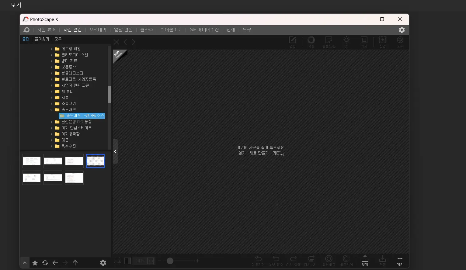Switch to the 콜라주 tab

pyautogui.click(x=147, y=30)
